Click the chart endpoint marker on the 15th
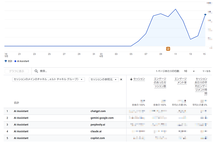This screenshot has width=215, height=143. (x=205, y=15)
